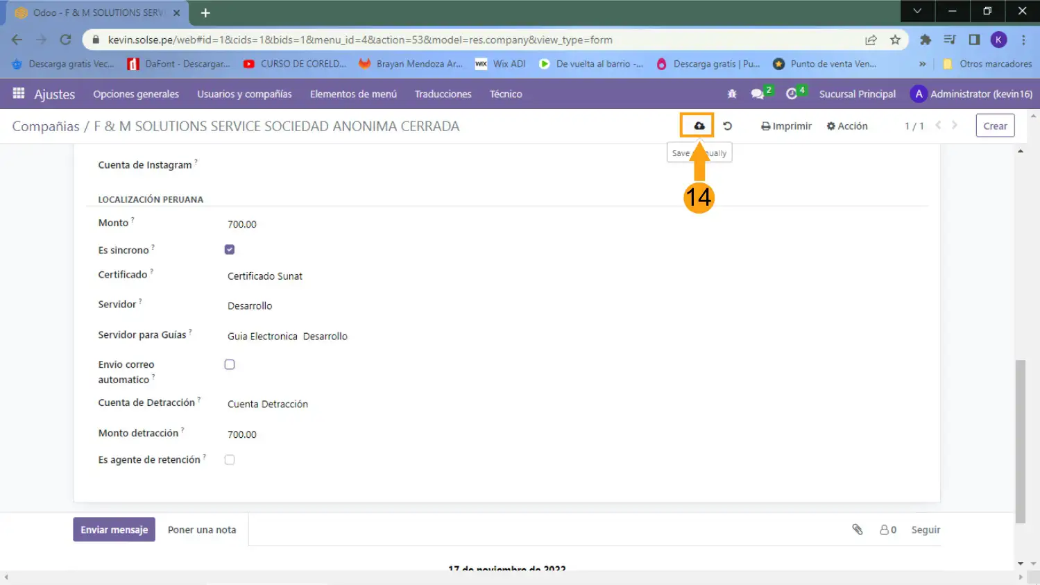Open the conversations messages icon
Screen dimensions: 1040x585
click(758, 94)
